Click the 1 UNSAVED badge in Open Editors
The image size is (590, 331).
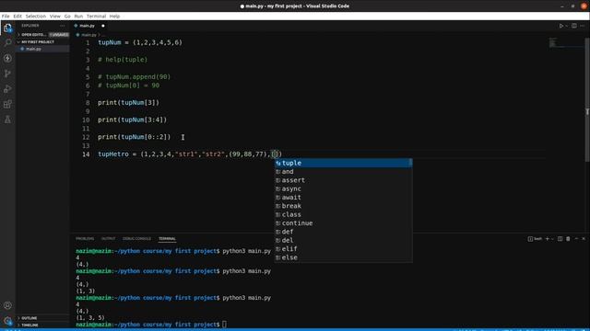pyautogui.click(x=59, y=35)
